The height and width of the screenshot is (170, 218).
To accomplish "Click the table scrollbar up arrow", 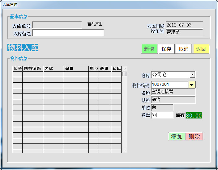I will [125, 69].
